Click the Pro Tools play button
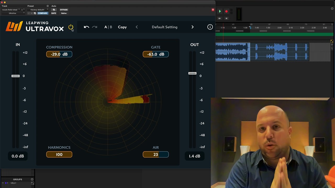Screen dimensions: 335x188 [220, 11]
